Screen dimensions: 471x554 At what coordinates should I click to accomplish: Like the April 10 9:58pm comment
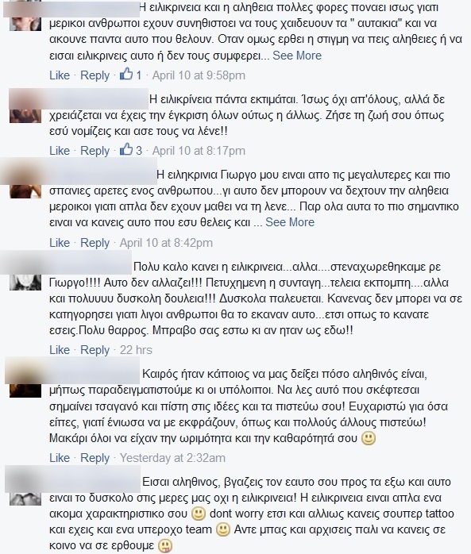60,75
